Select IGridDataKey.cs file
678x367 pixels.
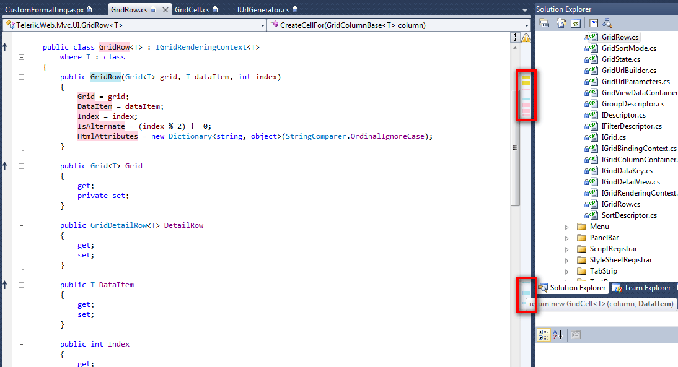[627, 171]
